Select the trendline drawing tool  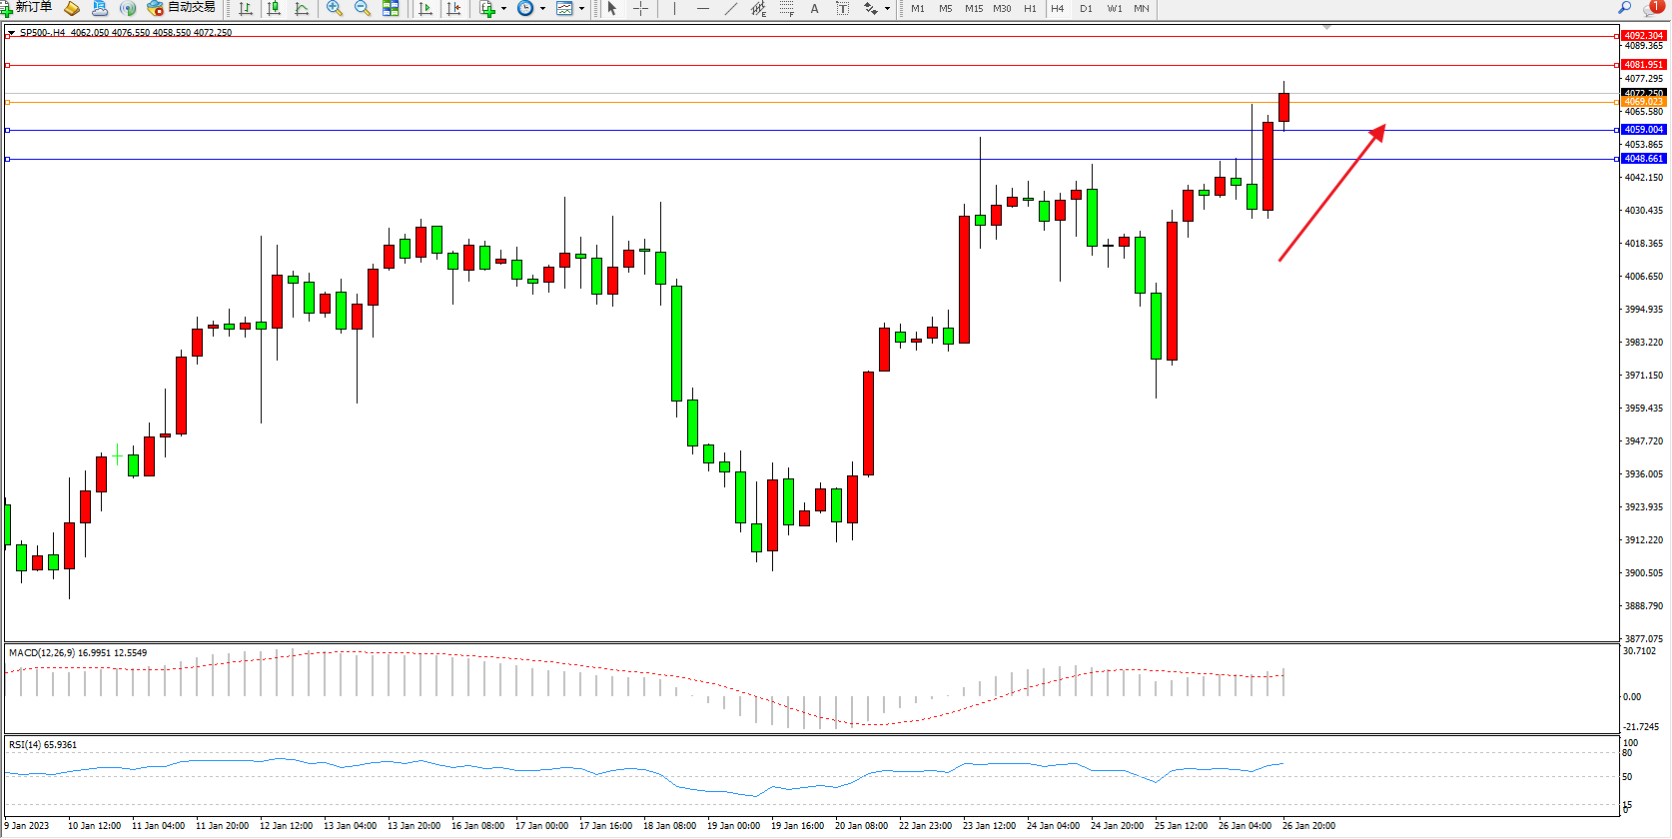[731, 8]
